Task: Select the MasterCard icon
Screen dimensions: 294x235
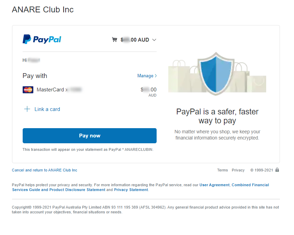Action: [28, 90]
